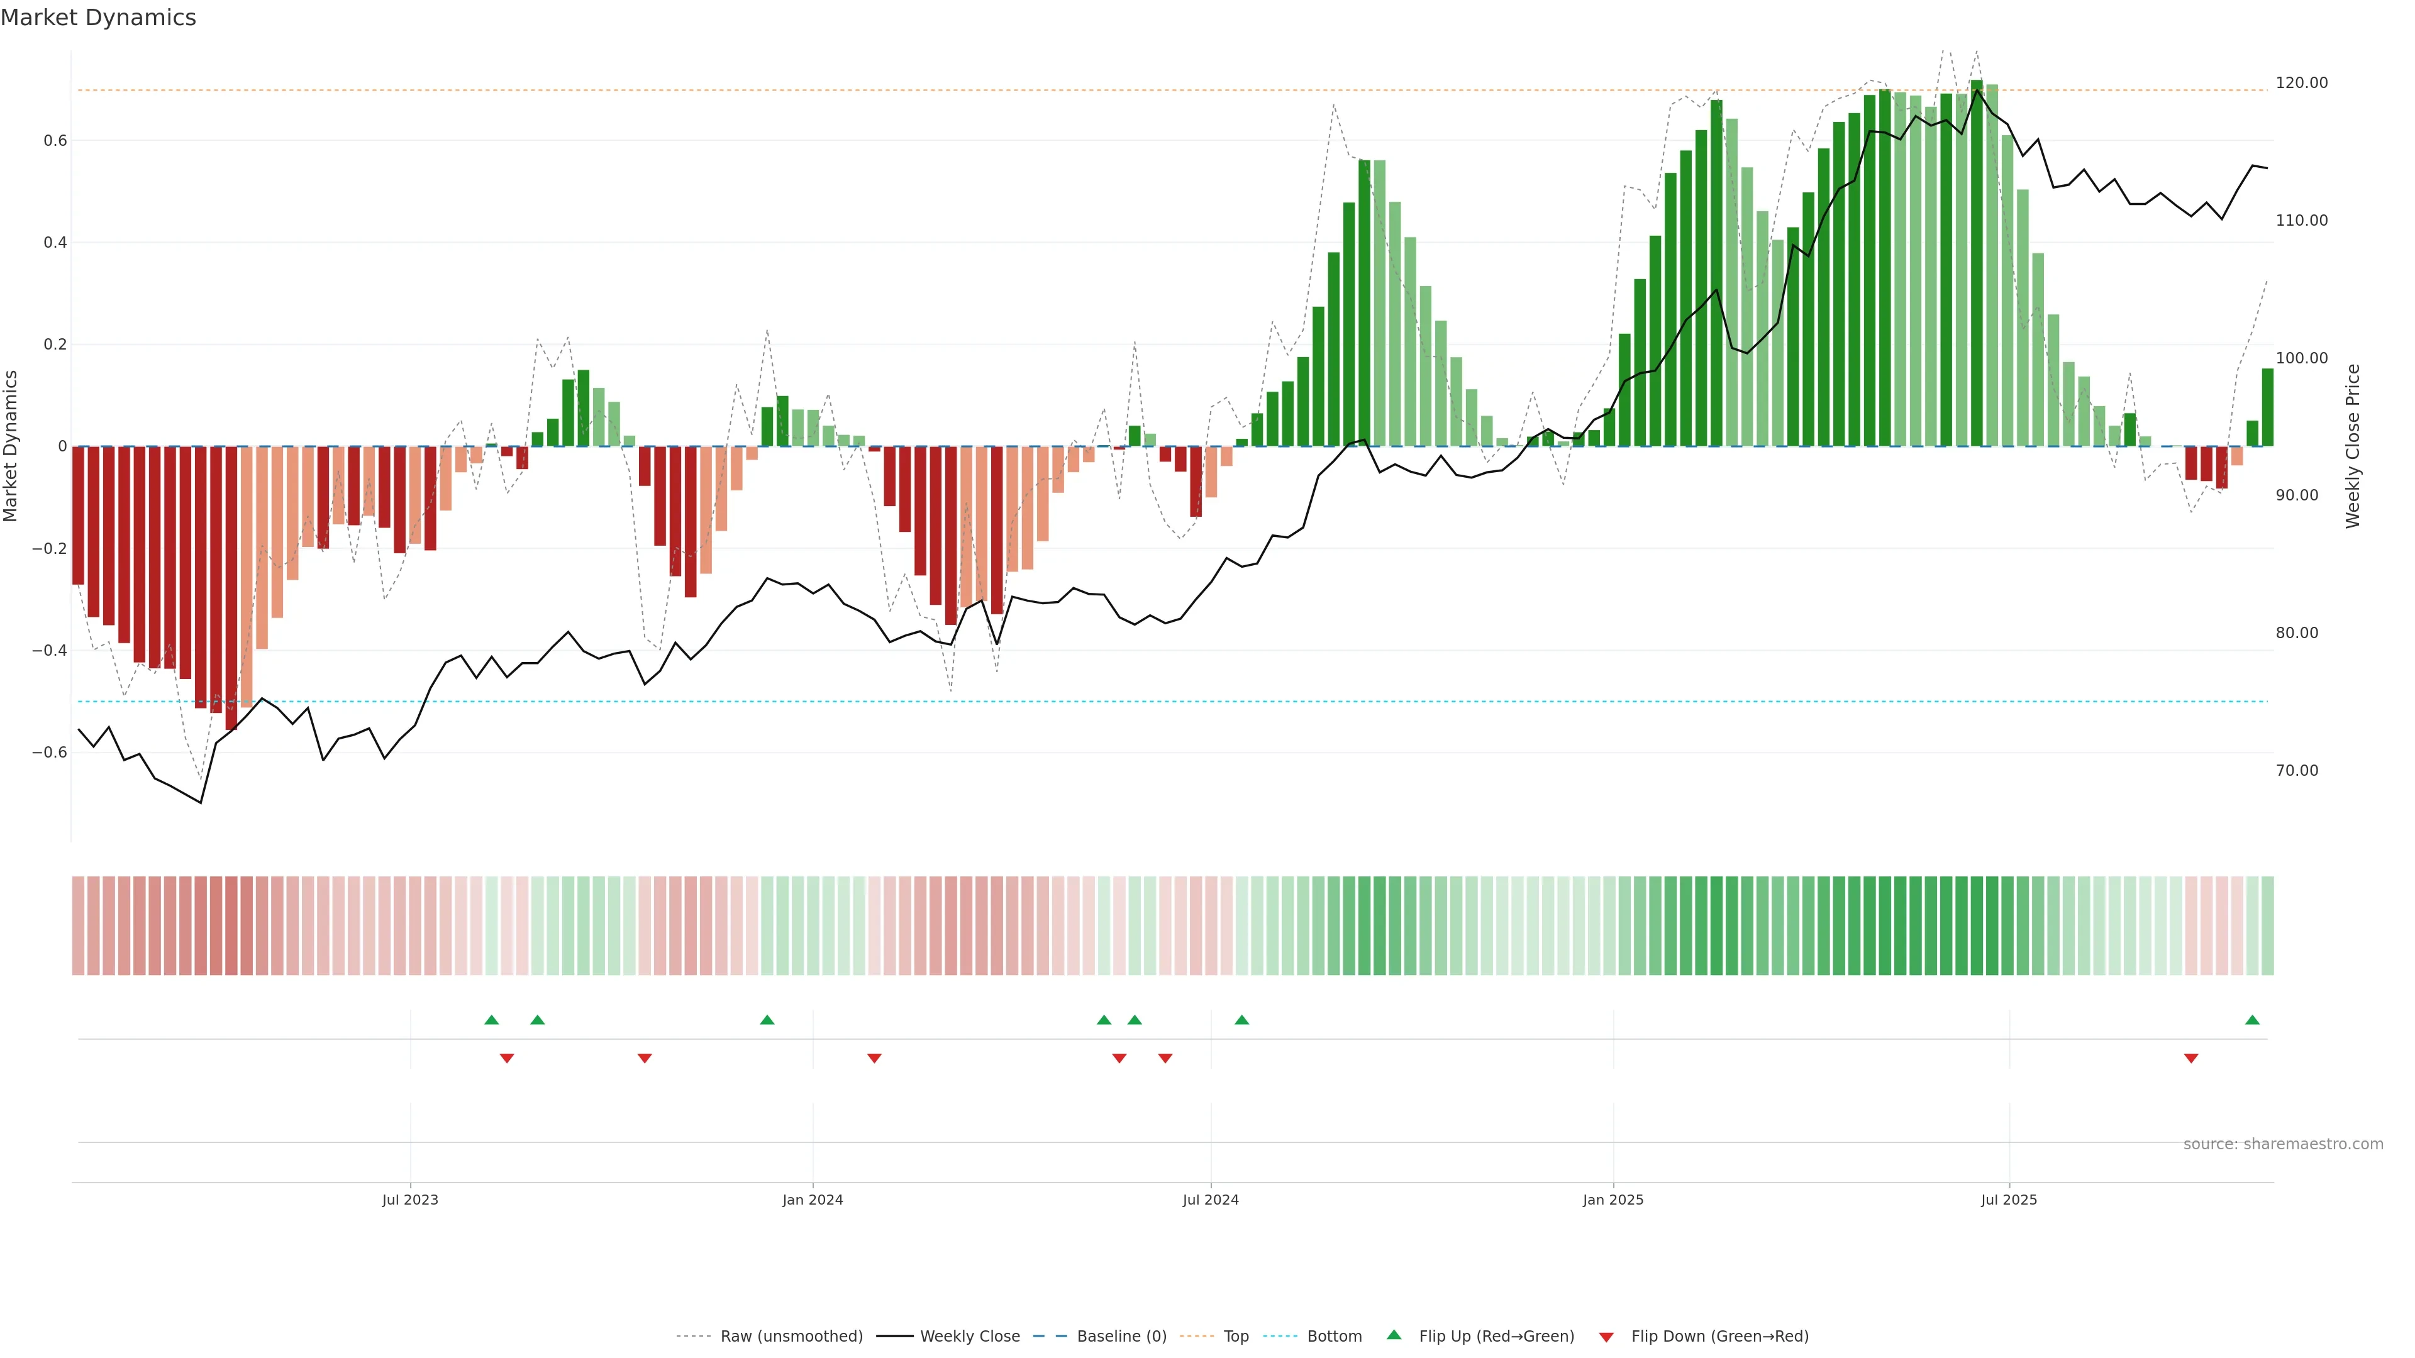Toggle the Baseline (0) legend entry
This screenshot has height=1358, width=2415.
1121,1337
